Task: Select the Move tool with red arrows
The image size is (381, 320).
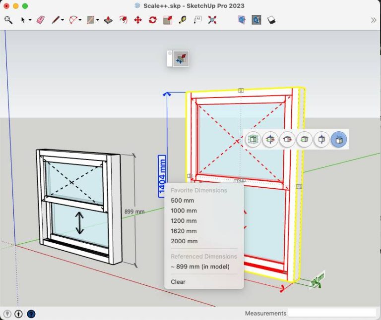Action: (x=138, y=20)
